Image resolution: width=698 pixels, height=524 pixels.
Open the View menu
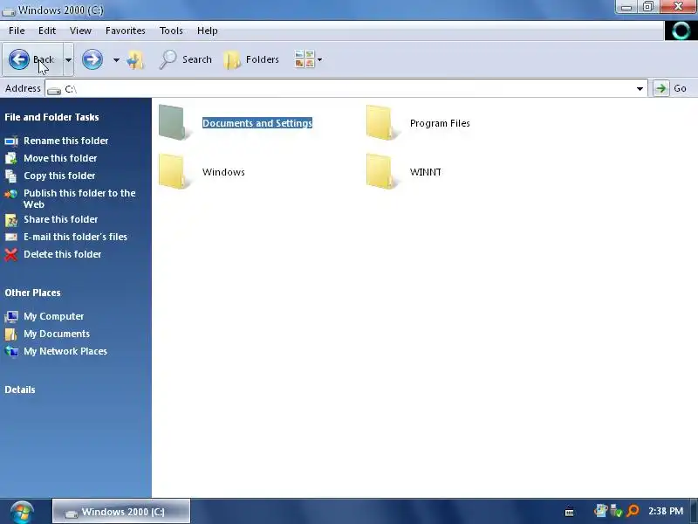80,31
